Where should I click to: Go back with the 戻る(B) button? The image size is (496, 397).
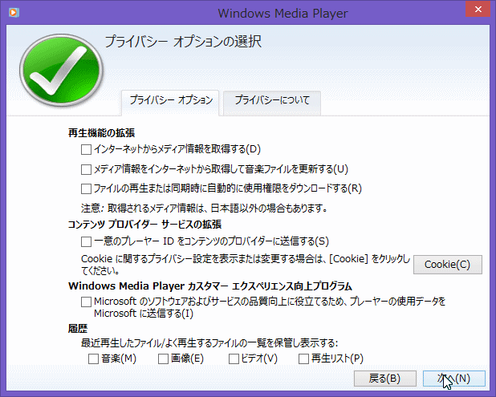[x=384, y=378]
